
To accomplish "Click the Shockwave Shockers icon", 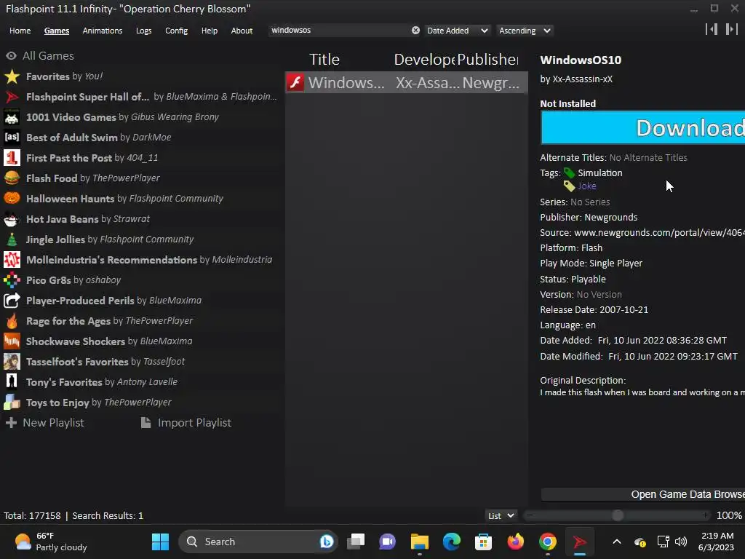I will 12,341.
